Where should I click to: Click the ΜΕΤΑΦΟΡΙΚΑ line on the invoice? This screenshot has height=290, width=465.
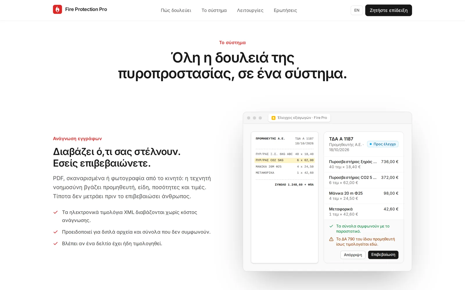[285, 173]
